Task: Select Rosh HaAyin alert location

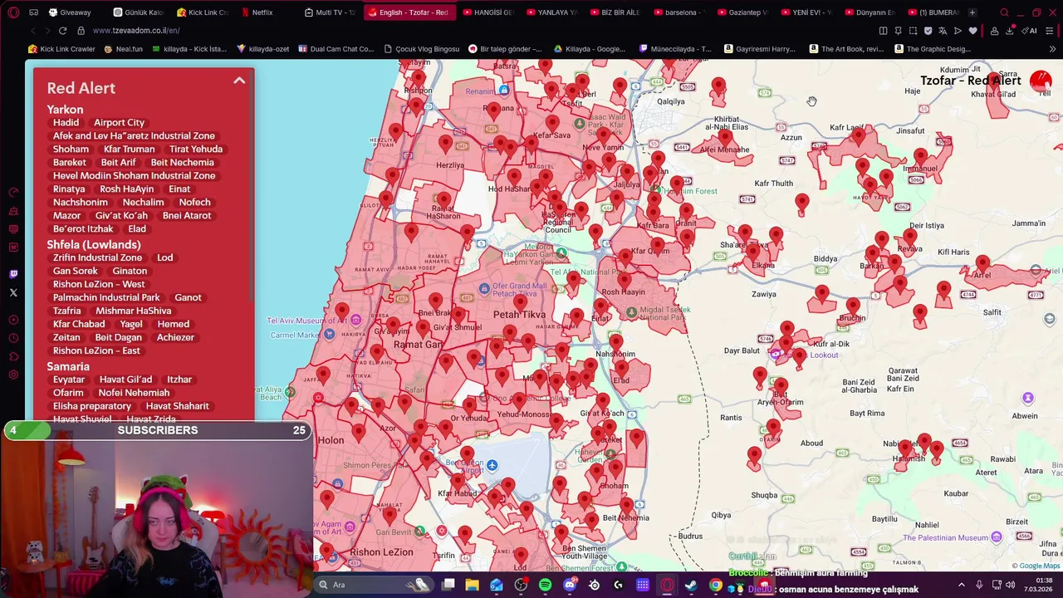Action: pyautogui.click(x=126, y=189)
